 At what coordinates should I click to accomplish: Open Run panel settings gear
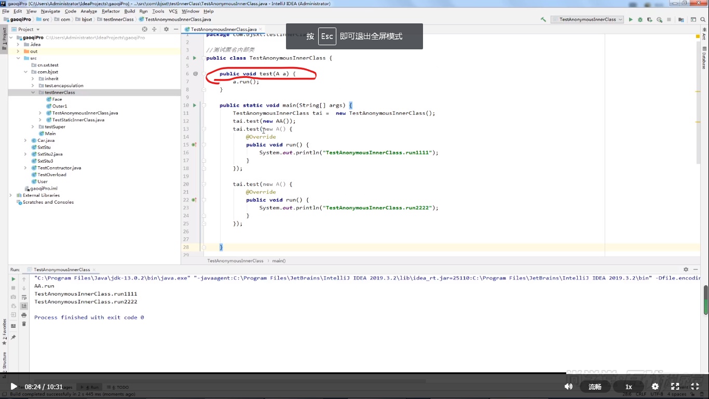click(x=686, y=269)
